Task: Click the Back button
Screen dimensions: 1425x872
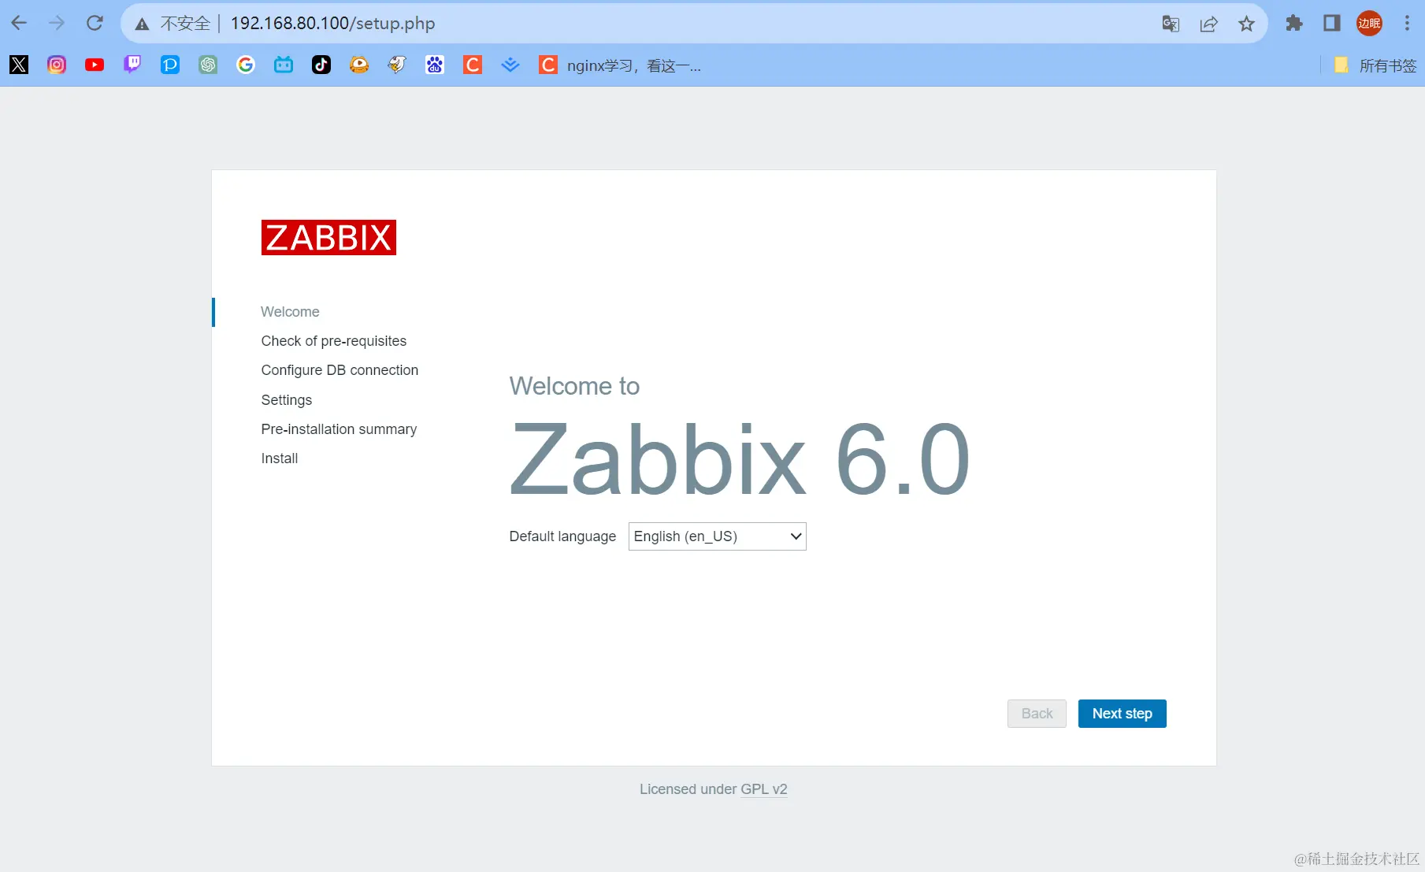Action: pyautogui.click(x=1037, y=714)
